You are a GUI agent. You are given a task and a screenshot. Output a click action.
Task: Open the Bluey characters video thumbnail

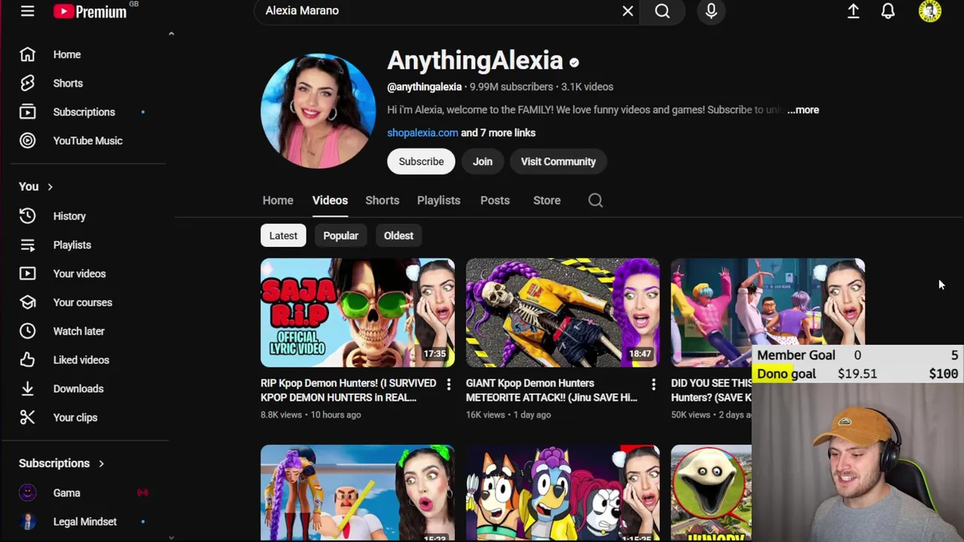pos(563,493)
